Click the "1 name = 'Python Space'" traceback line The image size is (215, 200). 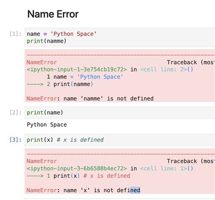point(85,77)
